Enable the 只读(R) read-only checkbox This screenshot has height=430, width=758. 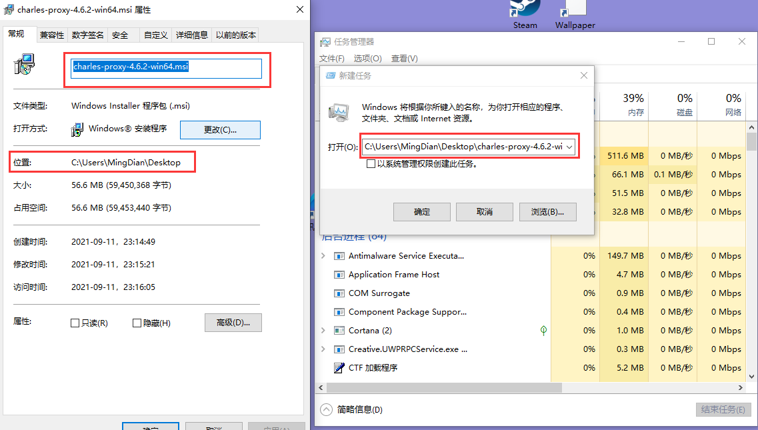pyautogui.click(x=75, y=323)
